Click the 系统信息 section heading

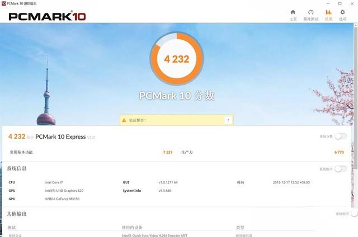click(x=16, y=168)
